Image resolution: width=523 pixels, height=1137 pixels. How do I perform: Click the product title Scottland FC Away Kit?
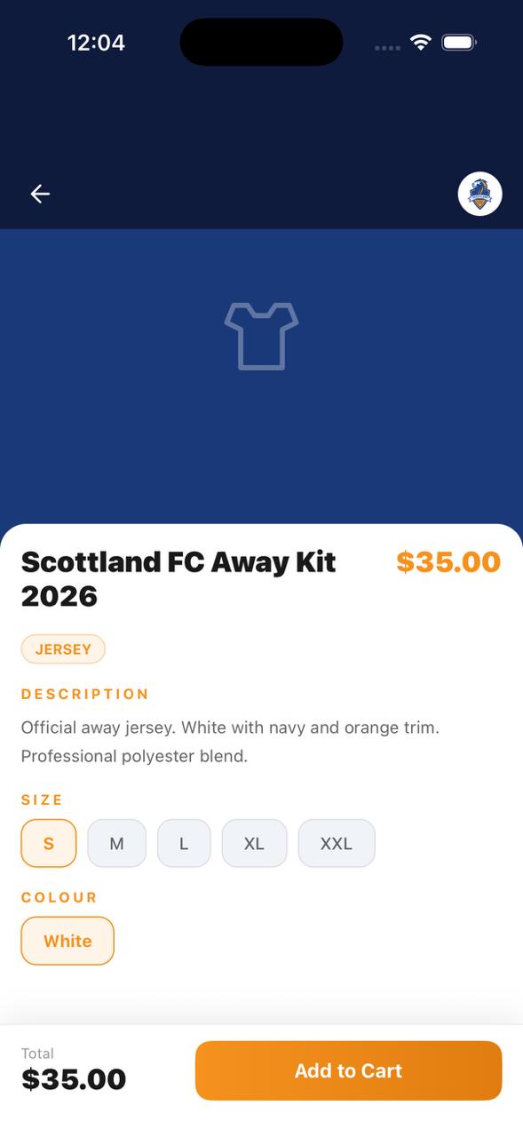pos(178,578)
